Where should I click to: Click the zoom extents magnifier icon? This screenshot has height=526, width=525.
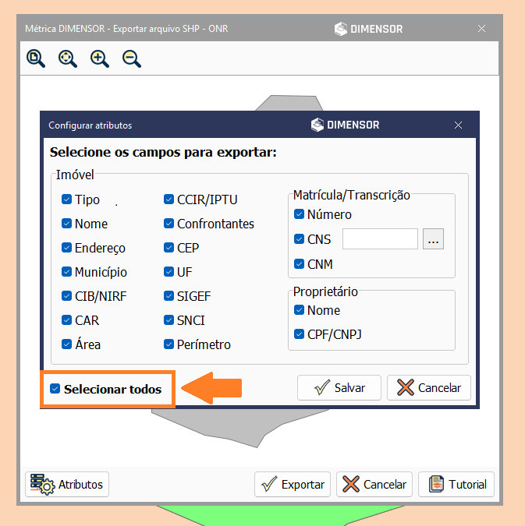click(x=68, y=58)
